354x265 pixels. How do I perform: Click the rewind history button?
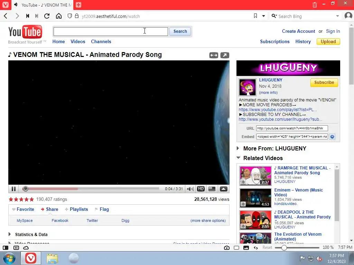coord(28,16)
